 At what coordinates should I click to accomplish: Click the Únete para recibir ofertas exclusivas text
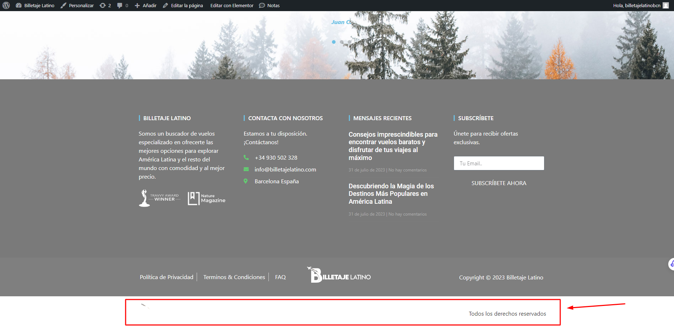(x=486, y=138)
